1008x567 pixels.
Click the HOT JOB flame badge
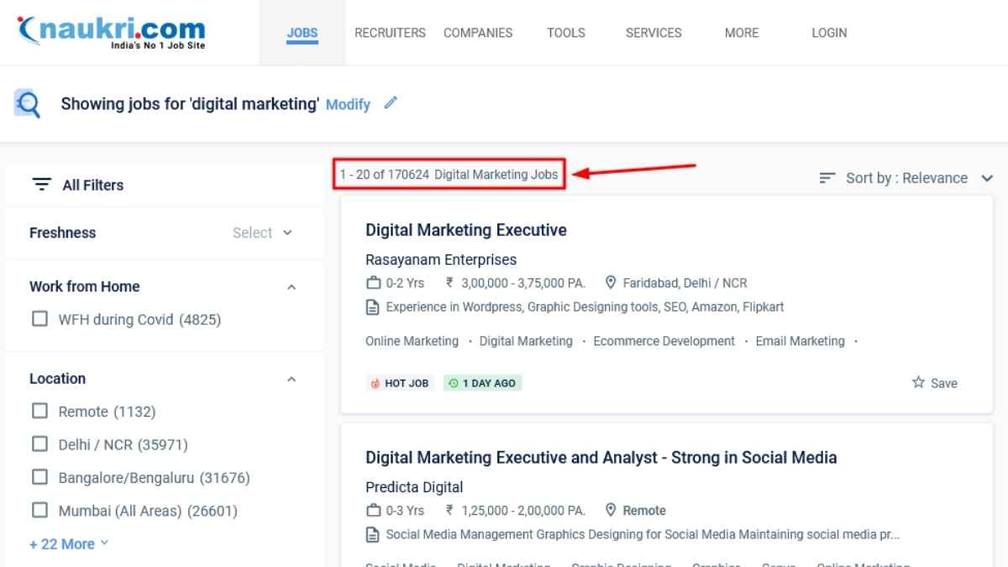click(x=400, y=383)
